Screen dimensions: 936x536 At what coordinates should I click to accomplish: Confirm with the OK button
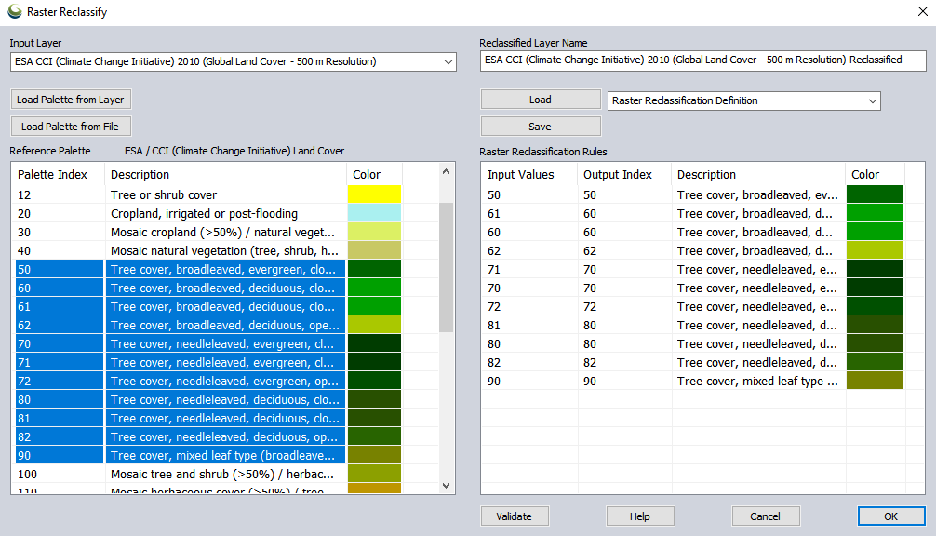click(890, 516)
